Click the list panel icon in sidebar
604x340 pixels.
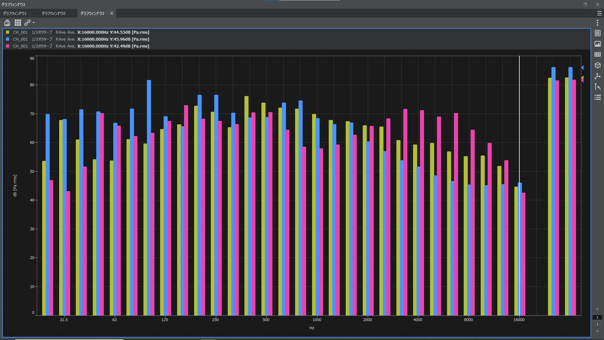pos(598,33)
